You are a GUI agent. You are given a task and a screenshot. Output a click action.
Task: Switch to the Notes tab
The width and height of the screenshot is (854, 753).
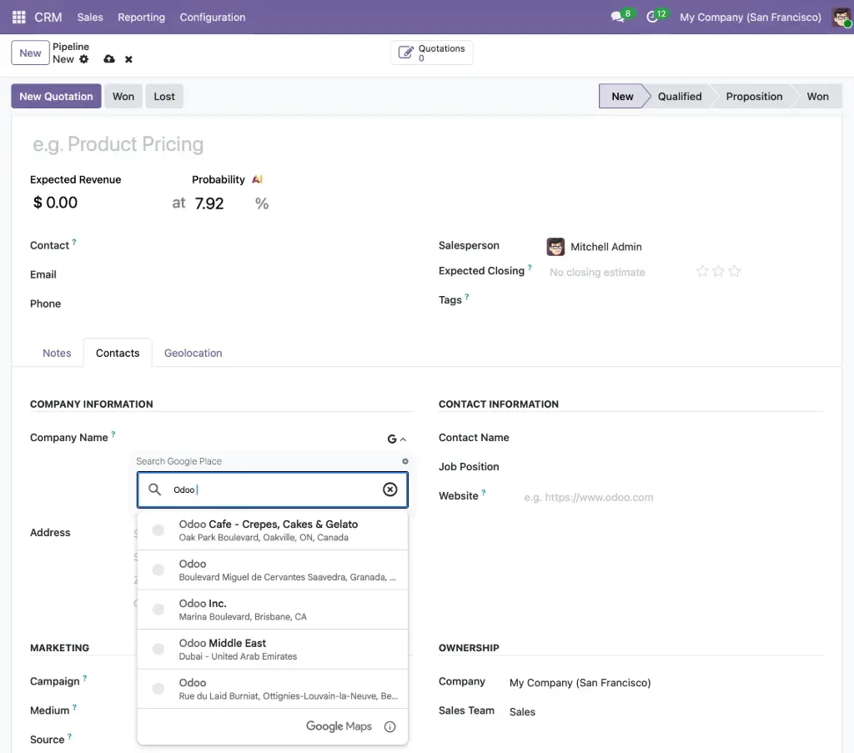click(57, 353)
